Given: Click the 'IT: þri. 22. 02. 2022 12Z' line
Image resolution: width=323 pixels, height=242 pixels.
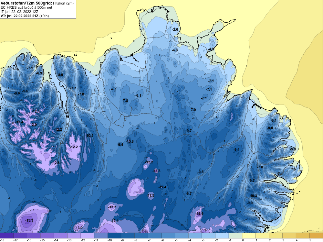Looking at the screenshot, I should coord(19,12).
